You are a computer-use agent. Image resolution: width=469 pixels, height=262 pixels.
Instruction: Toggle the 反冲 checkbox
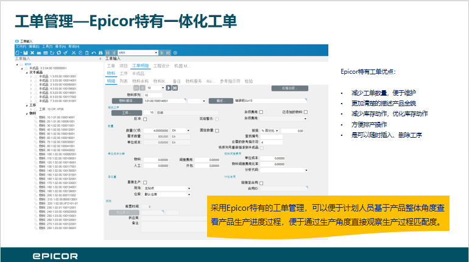click(145, 119)
